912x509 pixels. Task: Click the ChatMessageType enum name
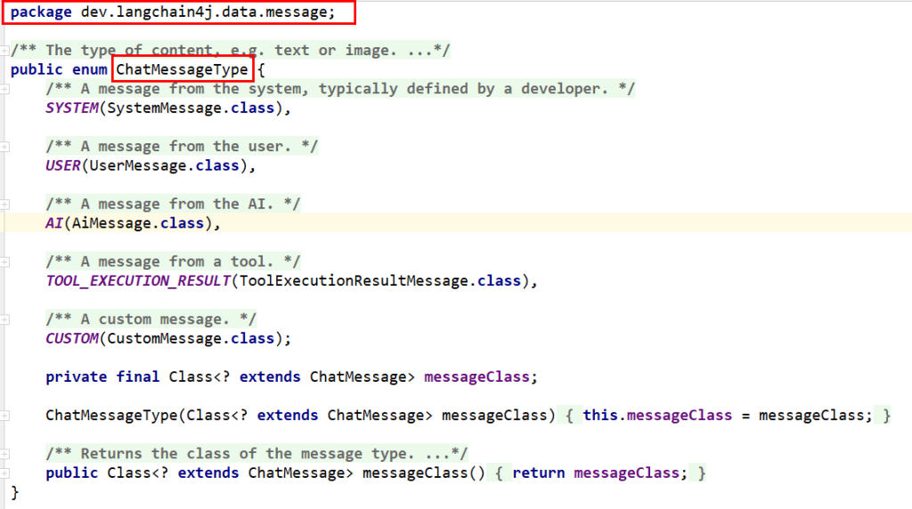pos(183,69)
